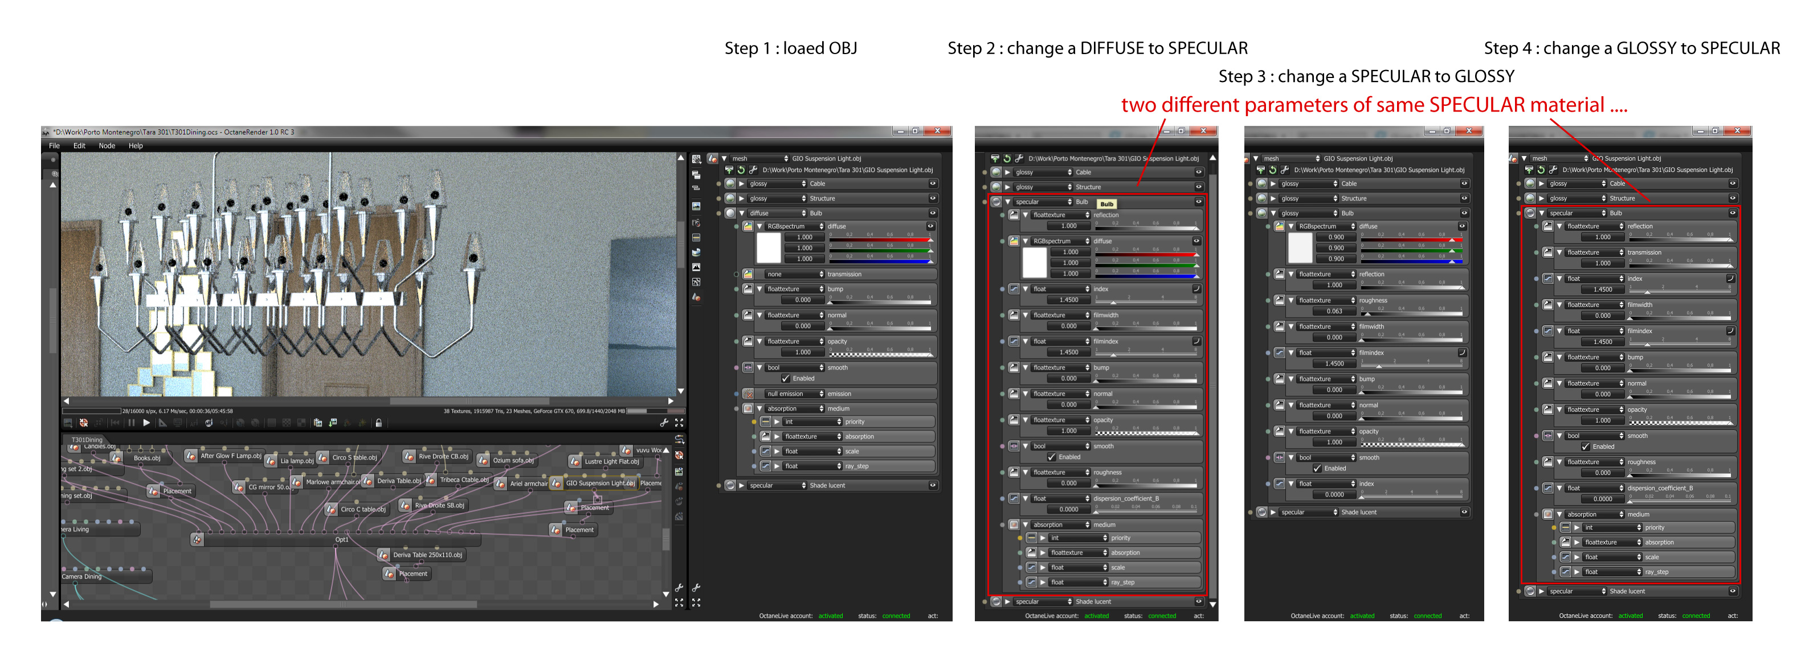The image size is (1801, 656).
Task: Toggle visibility eye of Cable material
Action: pyautogui.click(x=932, y=184)
